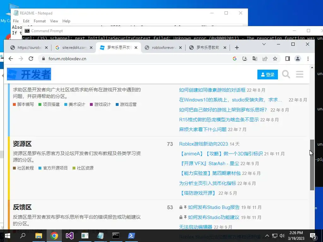Click the Chrome forward arrow button
The width and height of the screenshot is (323, 242).
(21, 59)
